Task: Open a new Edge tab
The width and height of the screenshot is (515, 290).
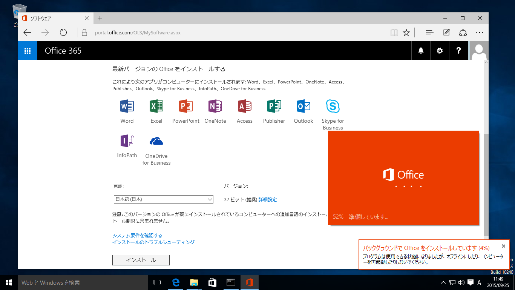Action: [100, 18]
